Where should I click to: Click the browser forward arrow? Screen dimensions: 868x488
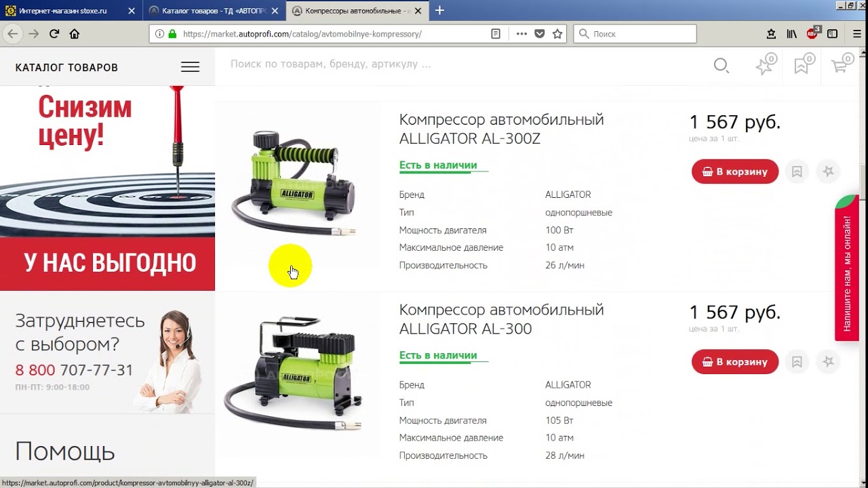click(33, 34)
